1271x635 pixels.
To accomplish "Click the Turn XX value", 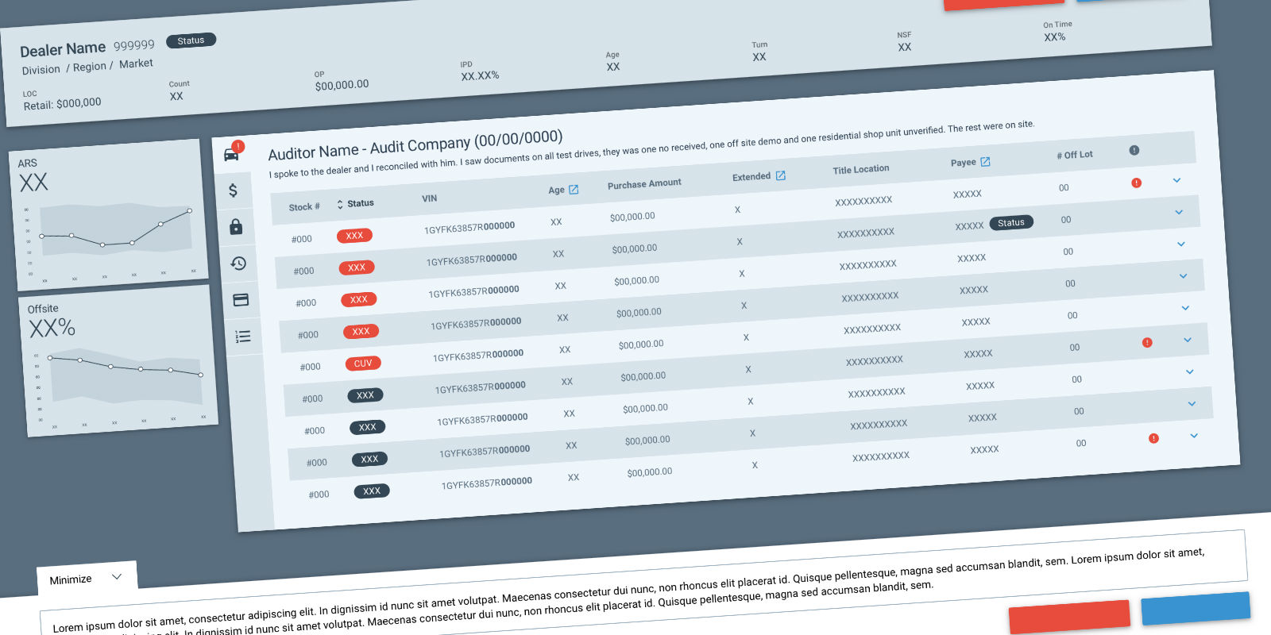I will (x=759, y=57).
